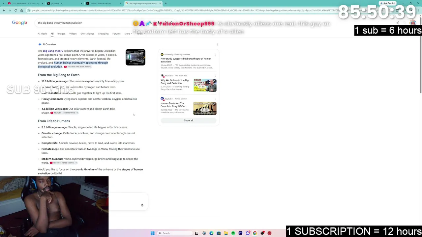Switch to the AI Mode tab

[42, 34]
